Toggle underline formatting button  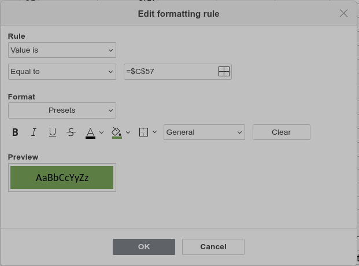click(53, 132)
